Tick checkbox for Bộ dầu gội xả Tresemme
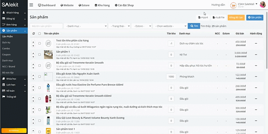The width and height of the screenshot is (268, 134). (x=40, y=66)
